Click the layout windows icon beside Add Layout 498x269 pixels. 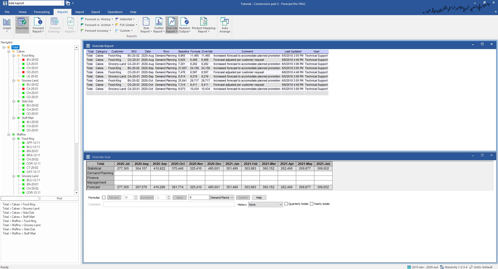click(x=68, y=3)
